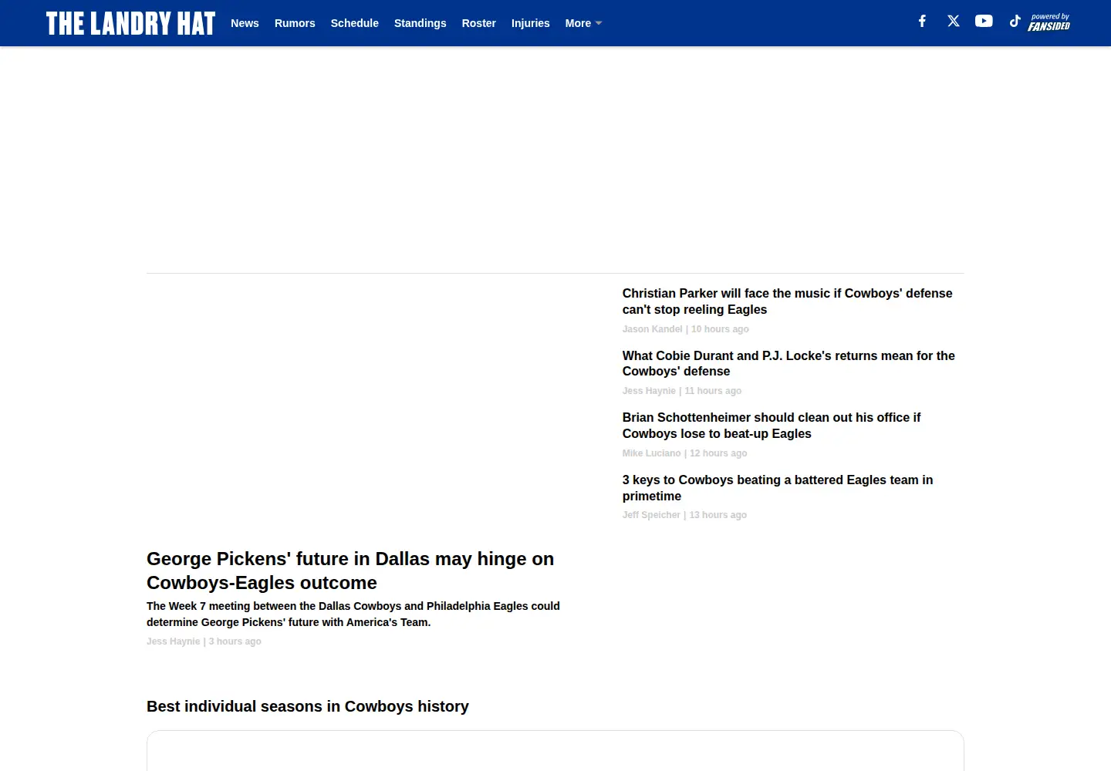Open 3 keys to Cowboys beating Eagles article
This screenshot has height=771, width=1111.
[x=778, y=488]
